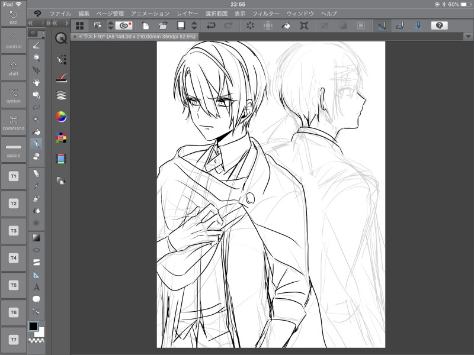
Task: Open the Clip Studio logo menu
Action: coord(37,13)
